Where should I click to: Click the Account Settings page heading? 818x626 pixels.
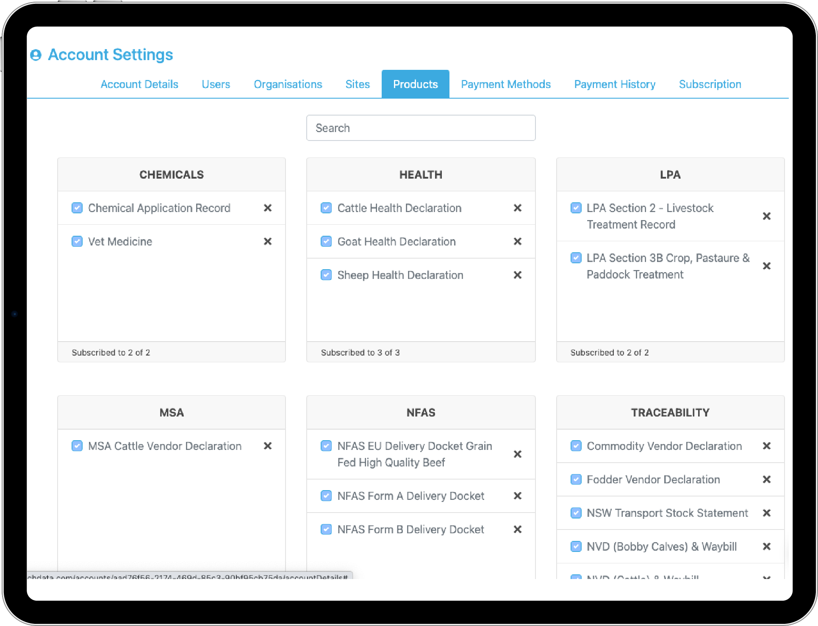pyautogui.click(x=111, y=55)
